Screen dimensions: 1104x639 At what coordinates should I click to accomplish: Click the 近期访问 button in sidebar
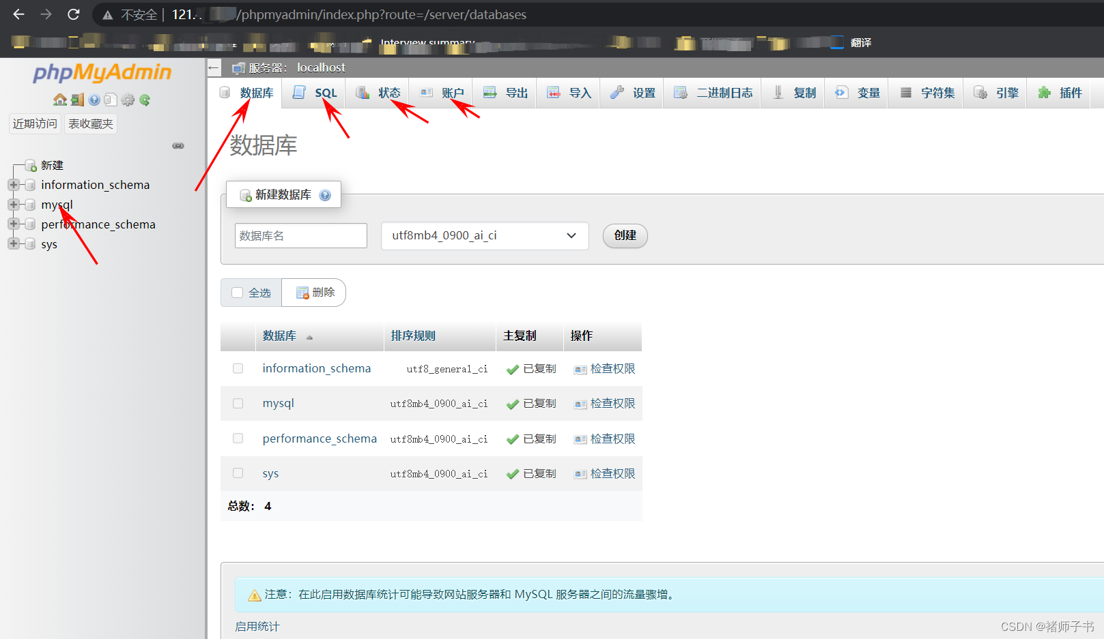[x=35, y=124]
